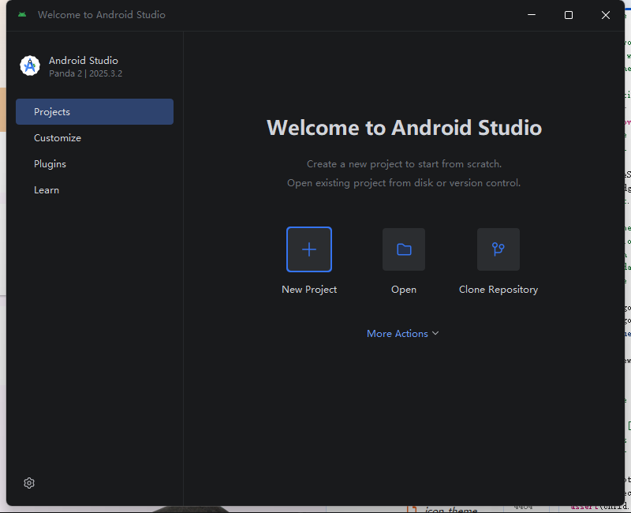This screenshot has width=631, height=513.
Task: Go to the Learn tab
Action: click(95, 190)
